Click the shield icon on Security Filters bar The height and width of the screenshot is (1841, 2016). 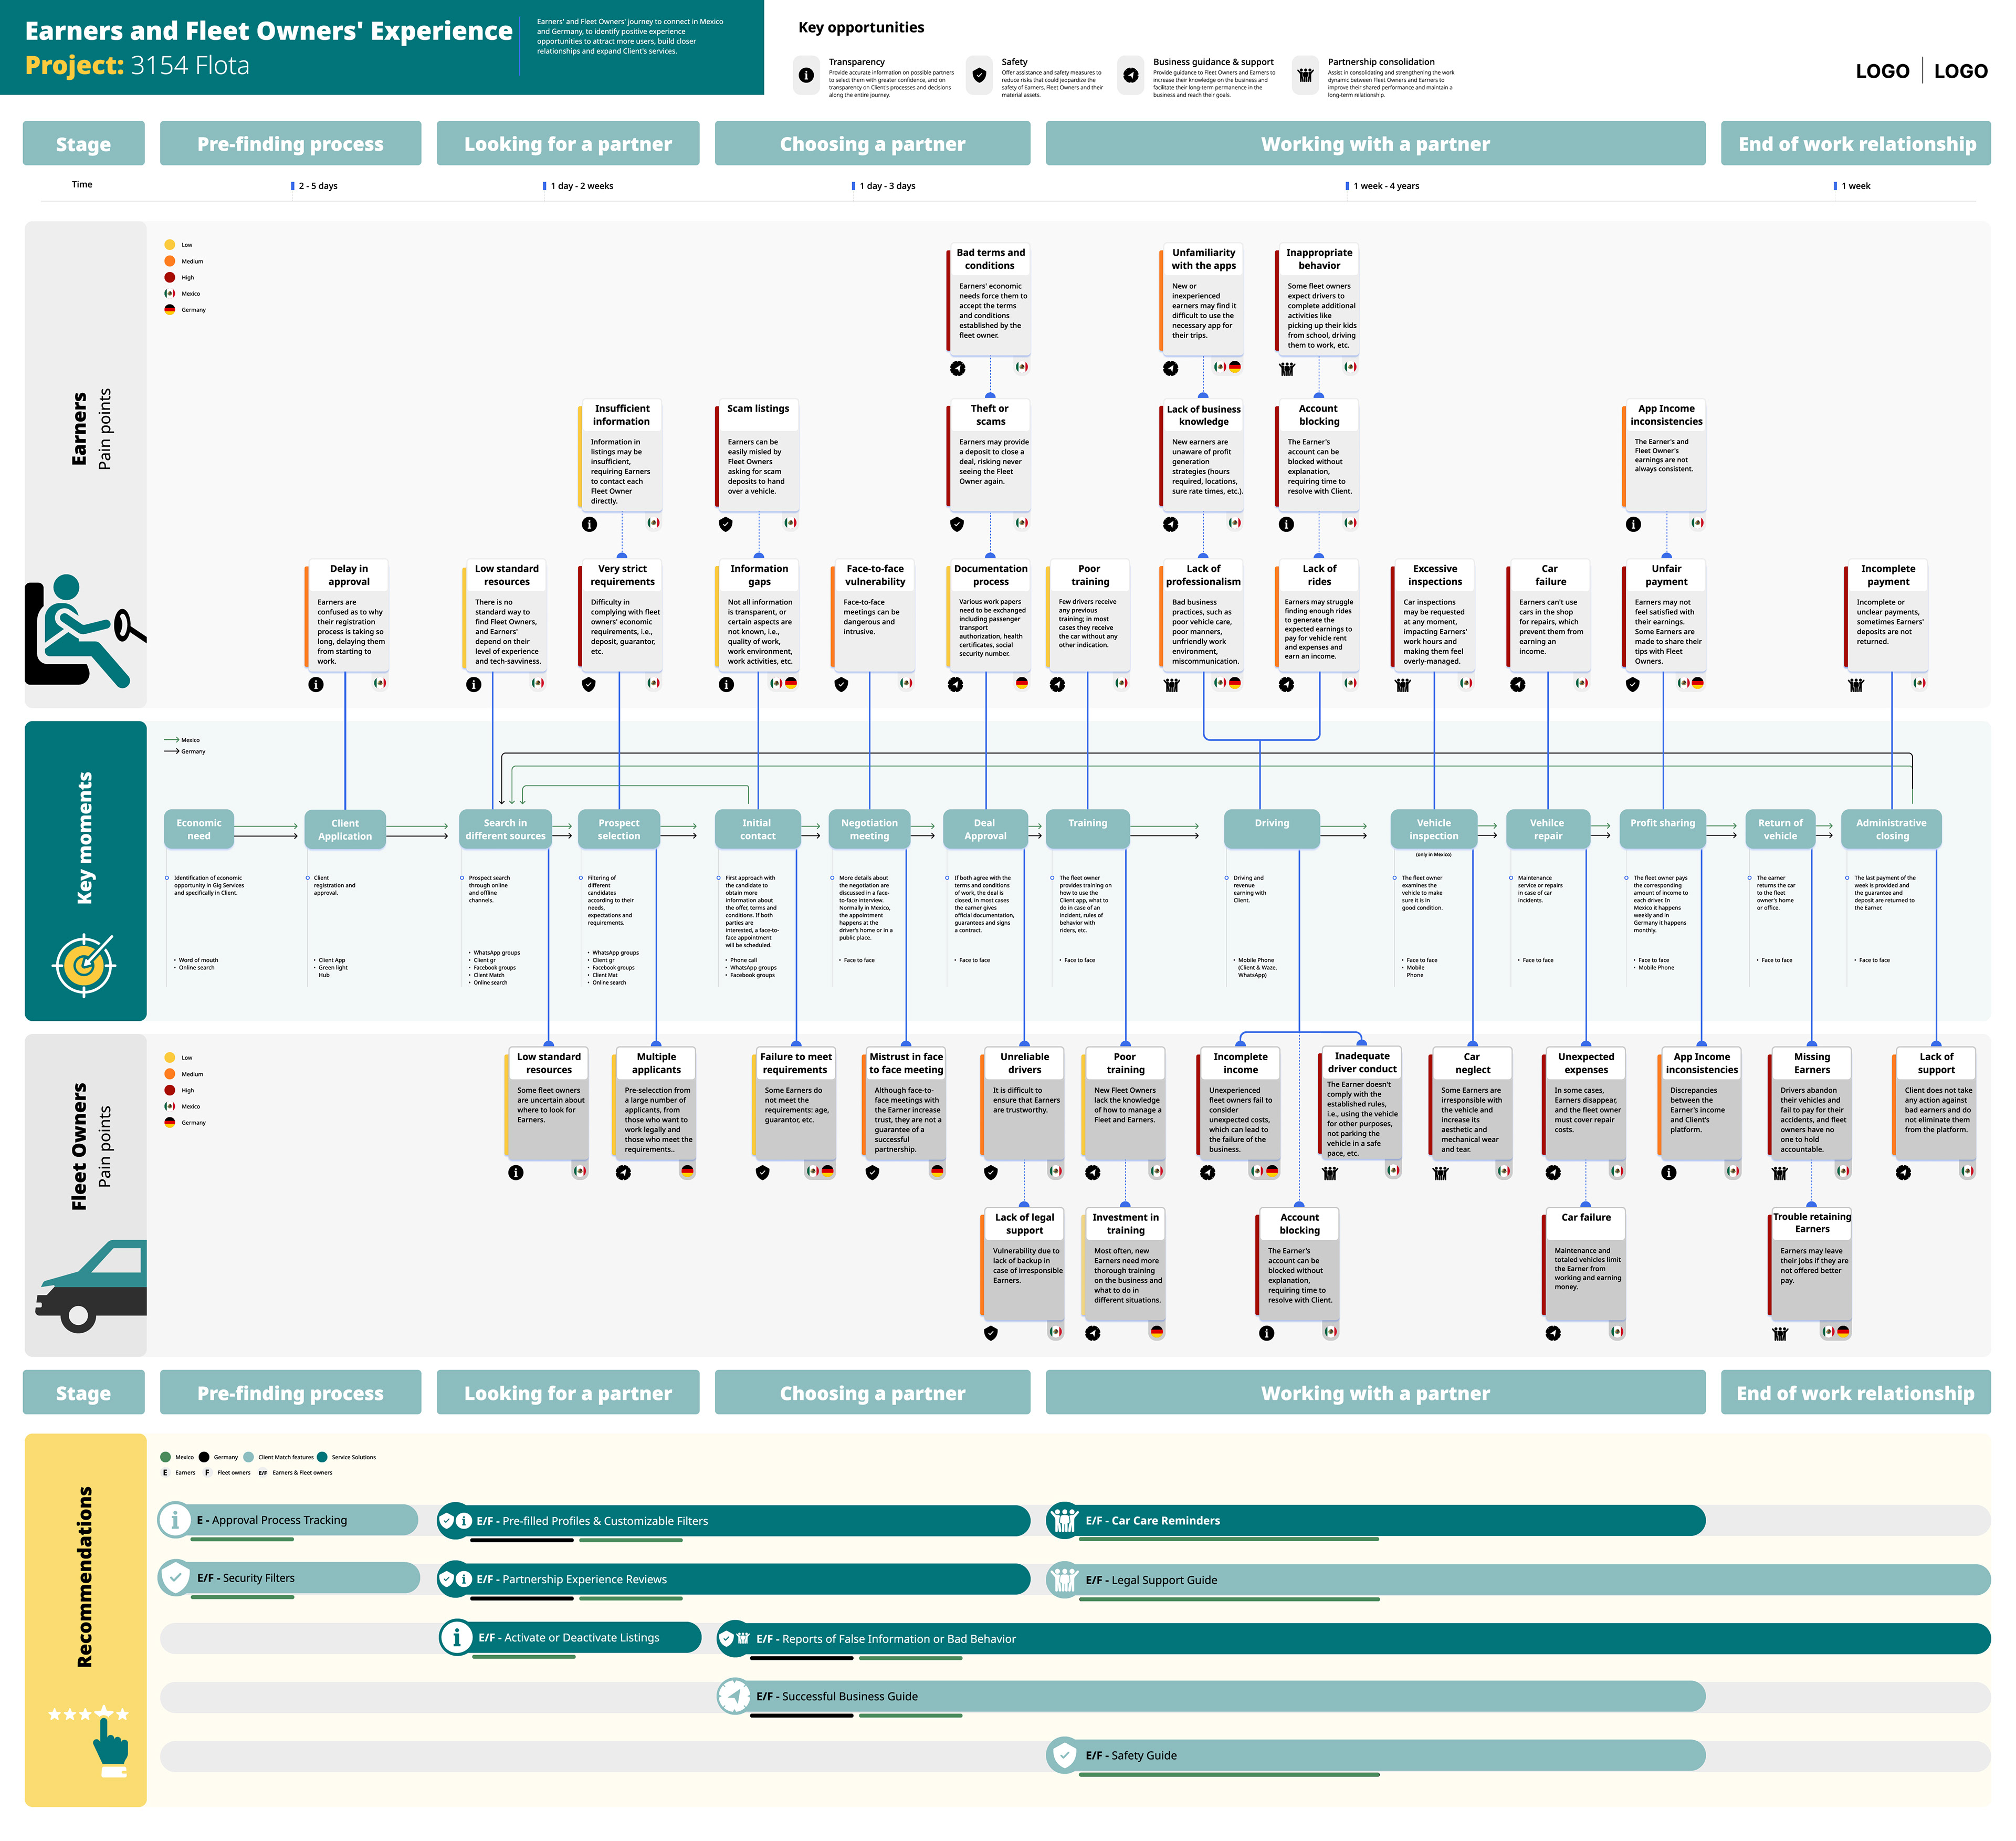coord(176,1578)
